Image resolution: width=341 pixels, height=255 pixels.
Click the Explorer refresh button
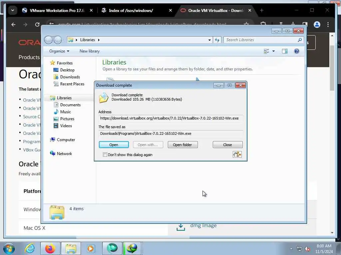coord(217,40)
